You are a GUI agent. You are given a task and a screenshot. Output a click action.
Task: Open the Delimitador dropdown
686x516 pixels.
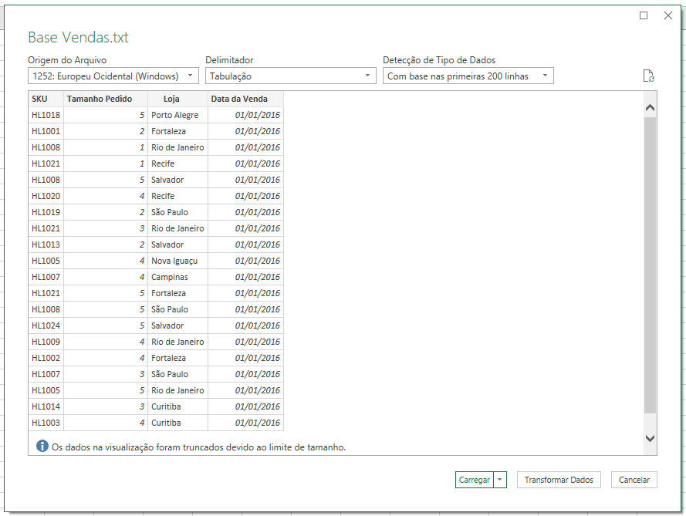coord(290,76)
